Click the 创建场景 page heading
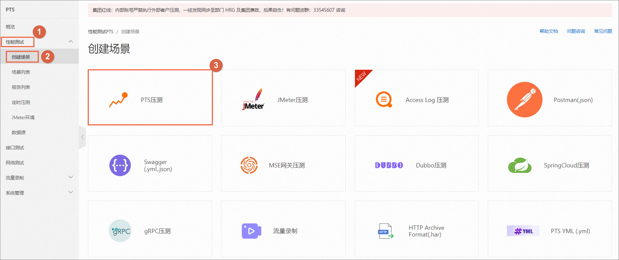 pyautogui.click(x=109, y=49)
